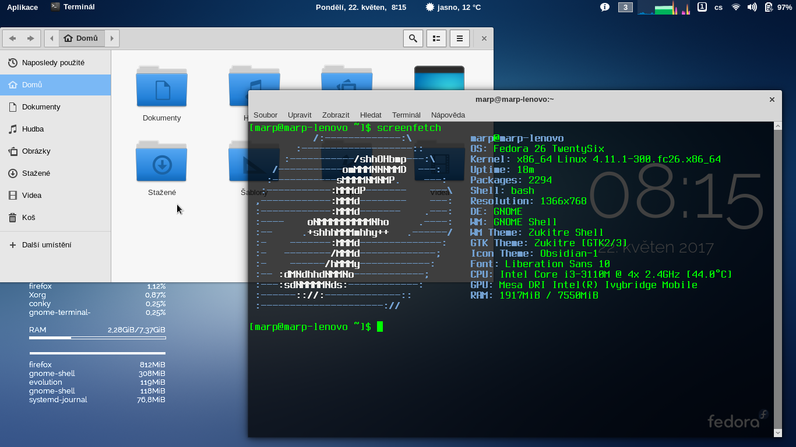Open the Aplikace menu in the top bar
The image size is (796, 447).
click(22, 7)
